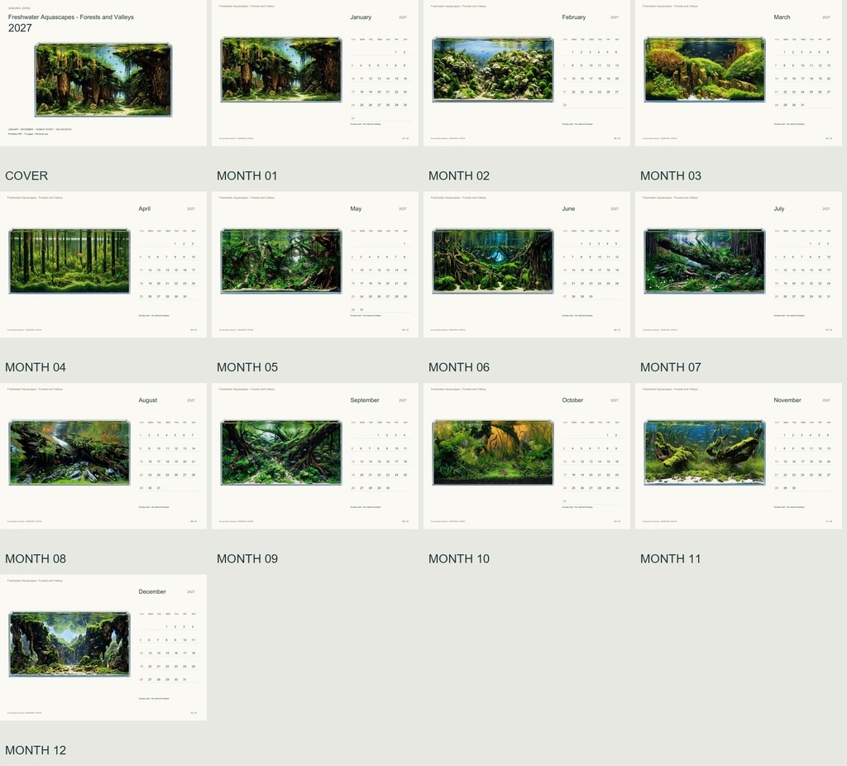Click the 'February' month heading
Viewport: 847px width, 766px height.
(x=574, y=17)
